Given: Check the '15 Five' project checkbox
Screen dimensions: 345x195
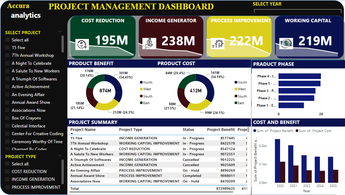Looking at the screenshot, I should (7, 48).
